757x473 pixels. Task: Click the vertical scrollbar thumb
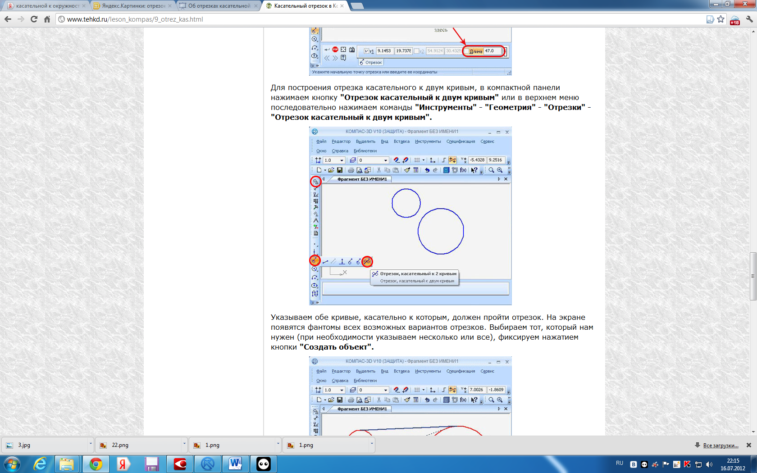click(x=753, y=276)
